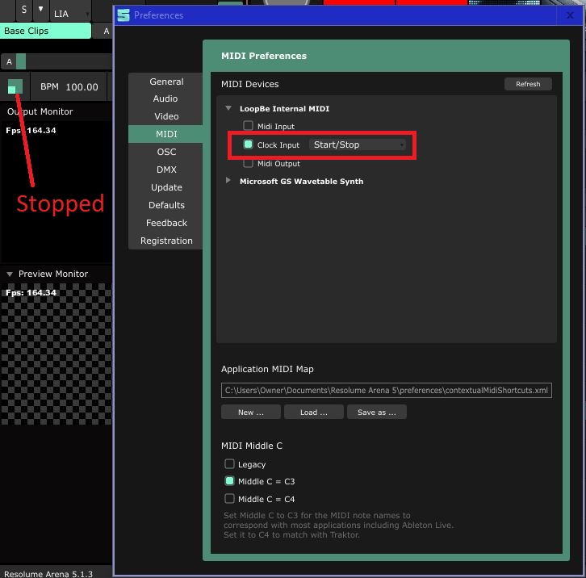Click the Load ... MIDI map button
Image resolution: width=586 pixels, height=578 pixels.
coord(313,412)
